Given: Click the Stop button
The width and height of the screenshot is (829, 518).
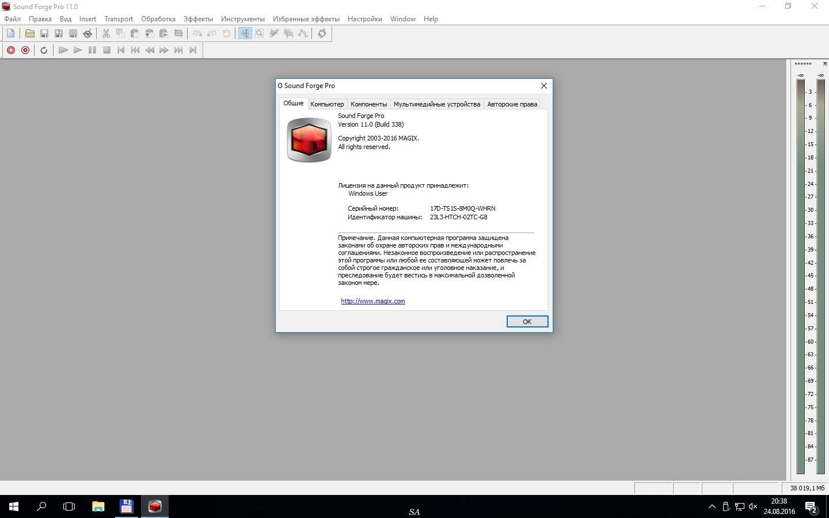Looking at the screenshot, I should point(107,50).
